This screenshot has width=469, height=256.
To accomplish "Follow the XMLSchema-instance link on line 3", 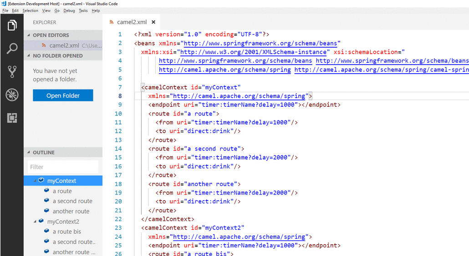I will tap(253, 52).
